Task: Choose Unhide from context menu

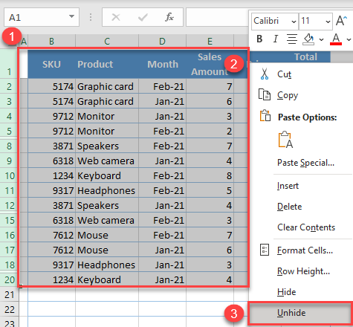Action: point(300,313)
